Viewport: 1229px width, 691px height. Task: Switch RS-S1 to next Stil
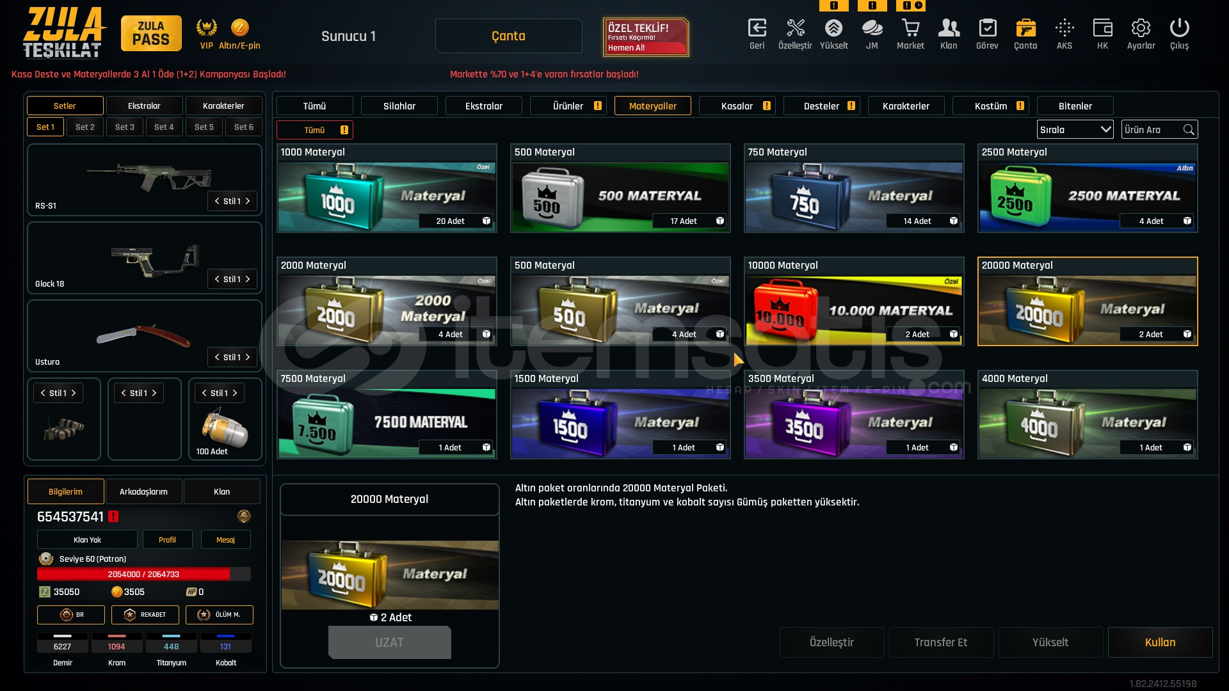[248, 201]
